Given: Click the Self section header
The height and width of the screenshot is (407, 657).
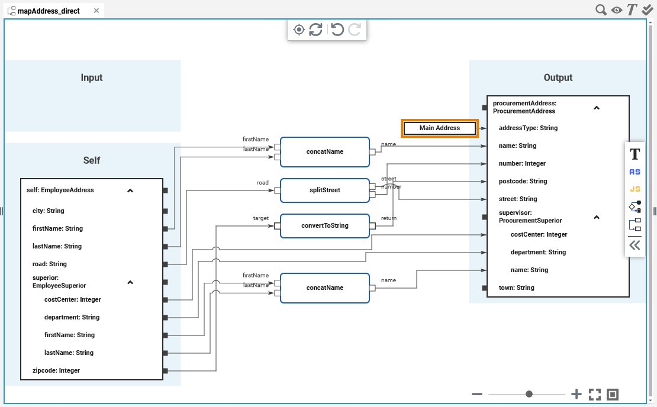Looking at the screenshot, I should coord(92,160).
